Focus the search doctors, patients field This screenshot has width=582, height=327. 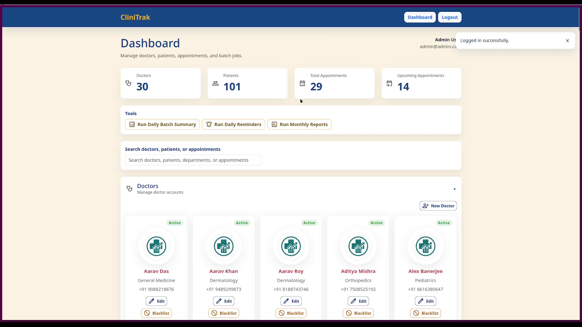point(193,160)
